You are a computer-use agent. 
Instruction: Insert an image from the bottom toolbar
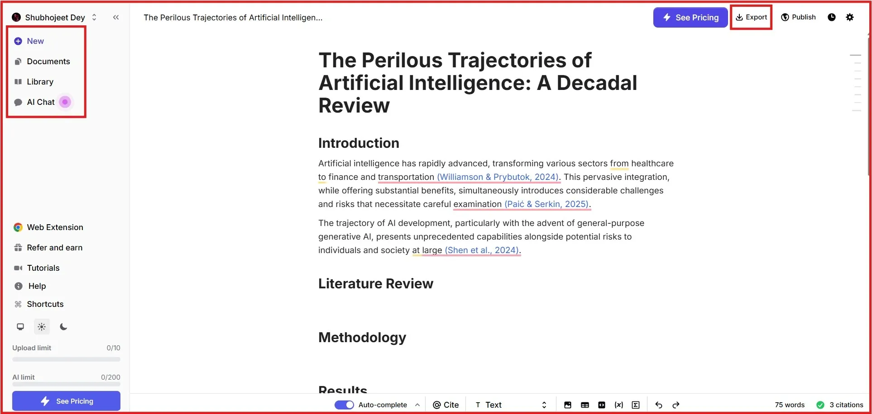(567, 405)
